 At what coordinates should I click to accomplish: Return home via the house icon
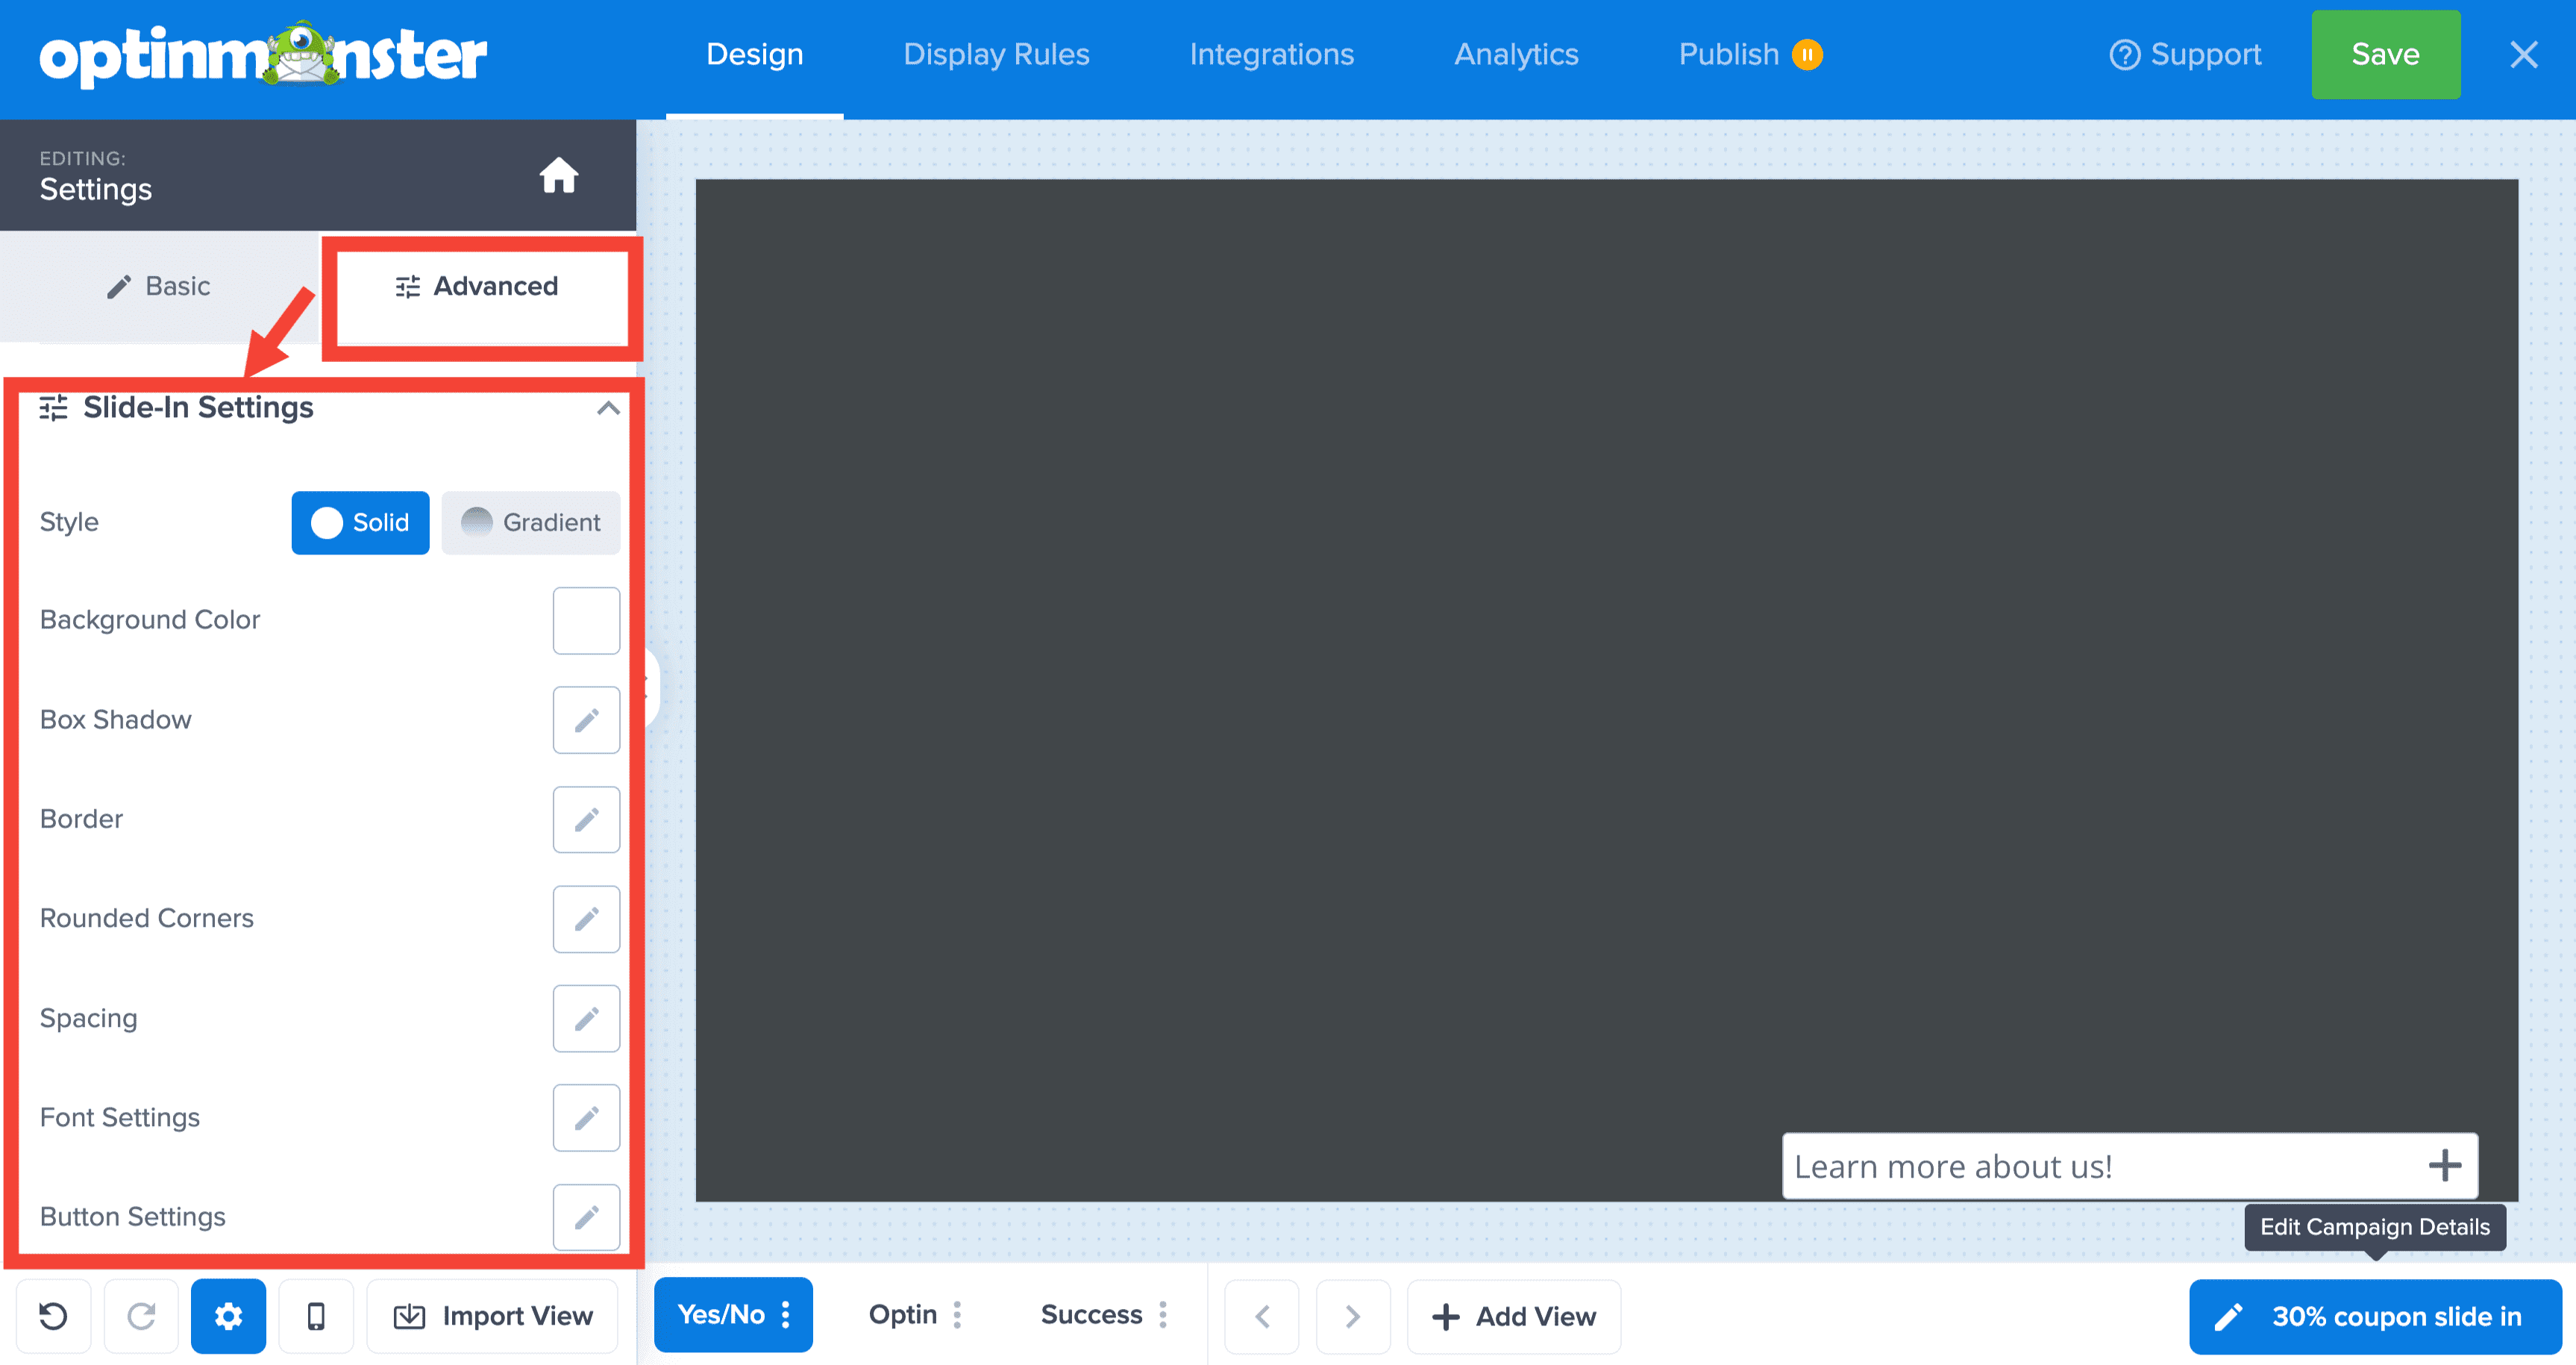[x=559, y=174]
